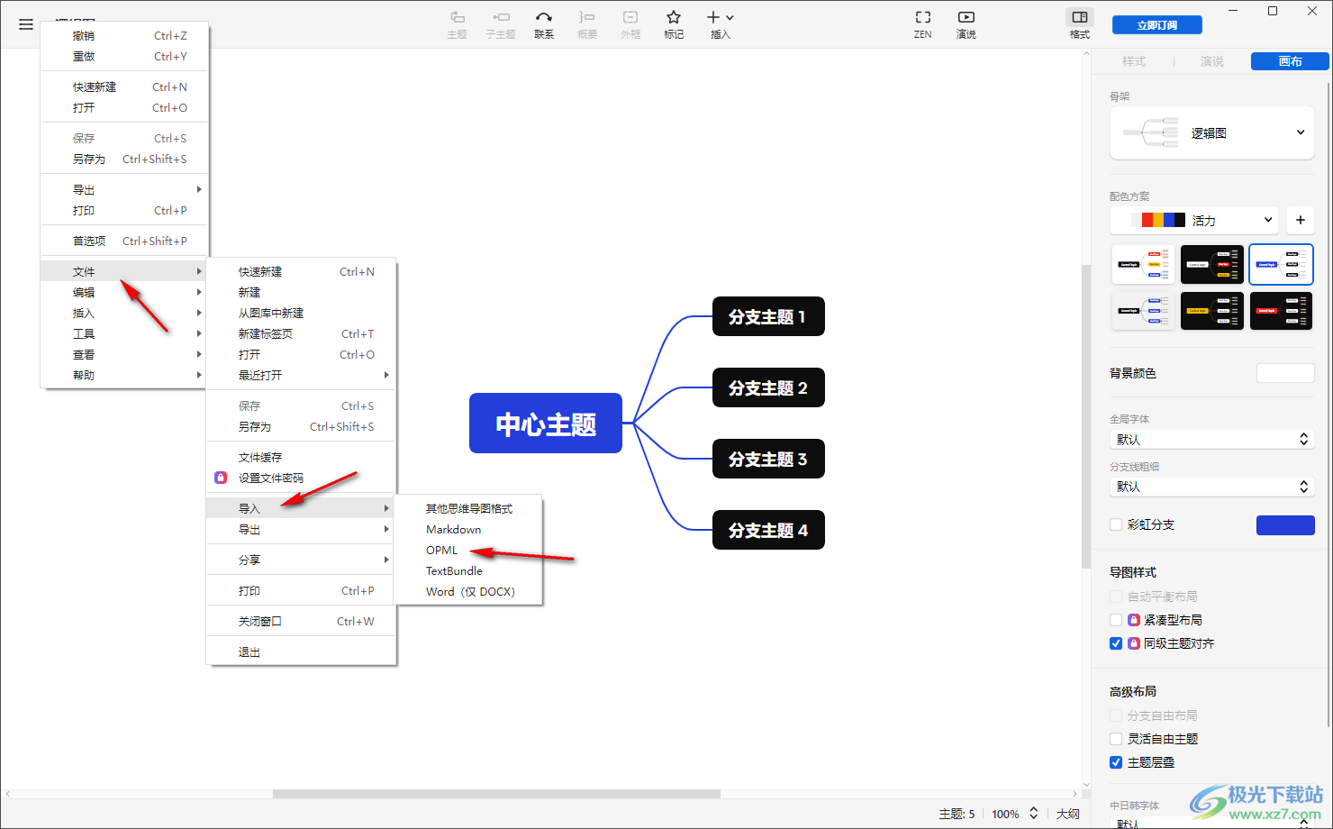Select the top-row black theme thumbnail
The height and width of the screenshot is (829, 1333).
pyautogui.click(x=1212, y=264)
